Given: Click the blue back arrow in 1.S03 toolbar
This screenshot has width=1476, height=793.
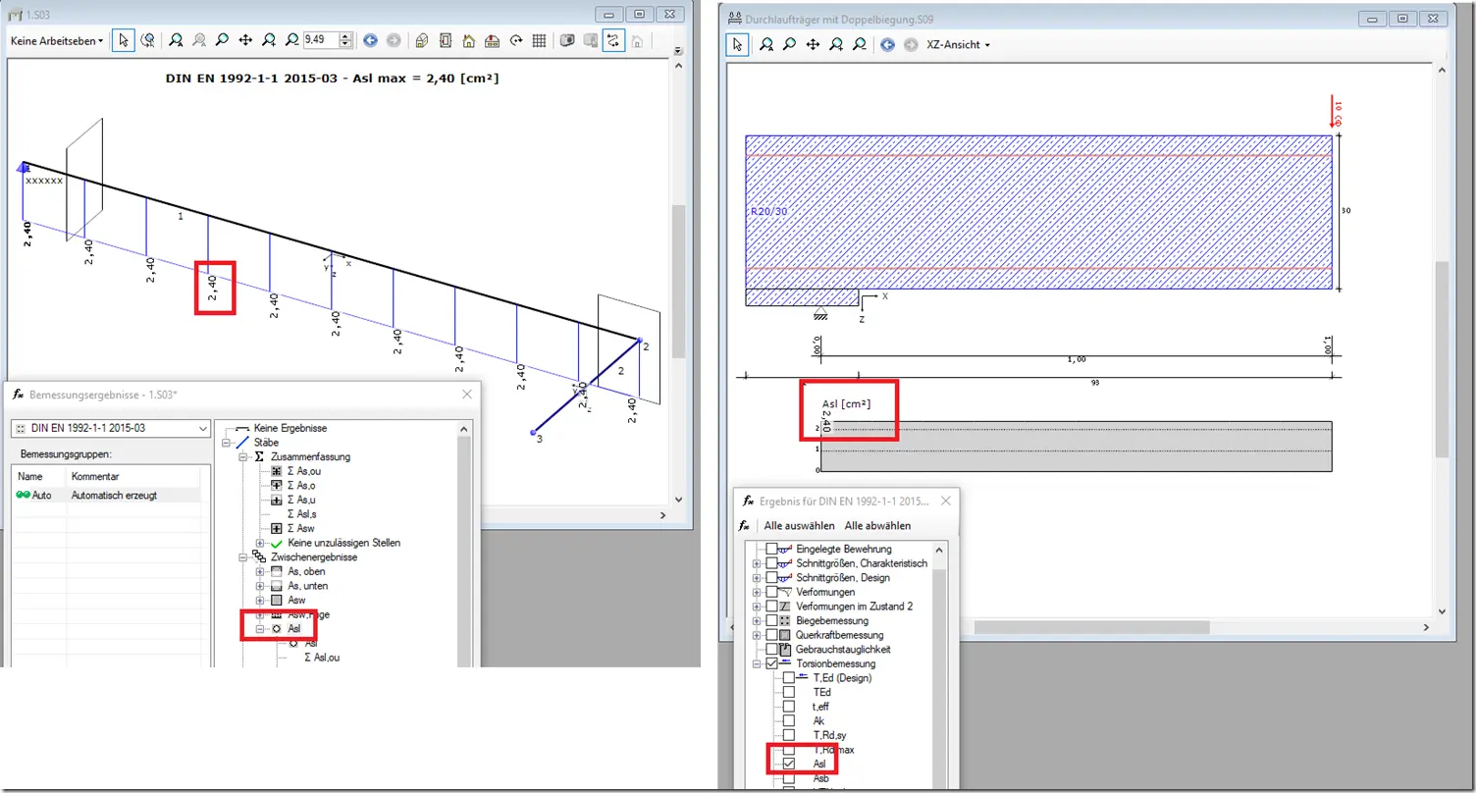Looking at the screenshot, I should tap(370, 40).
